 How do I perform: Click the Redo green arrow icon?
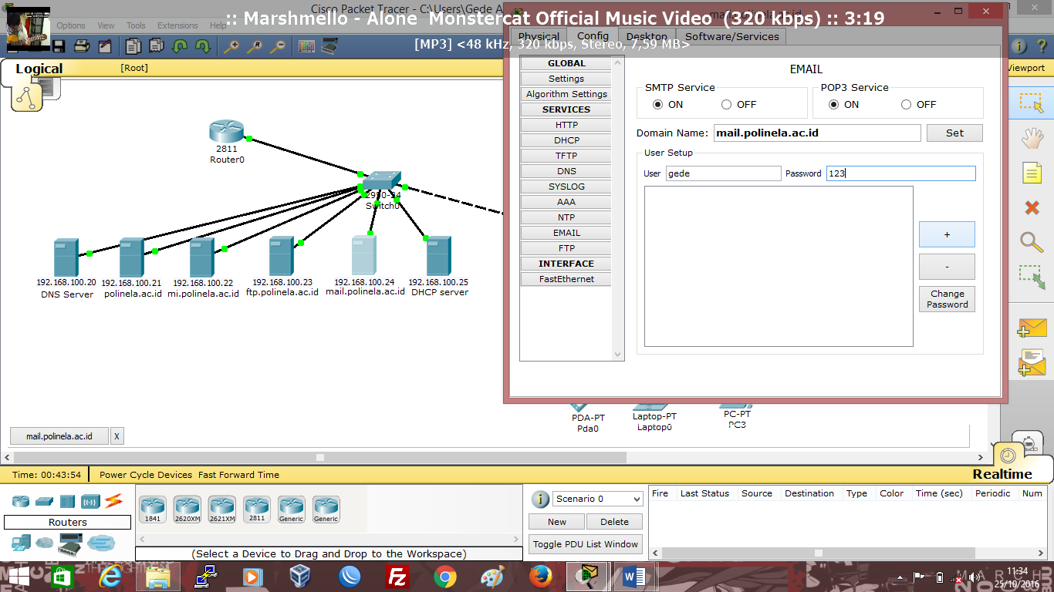202,46
